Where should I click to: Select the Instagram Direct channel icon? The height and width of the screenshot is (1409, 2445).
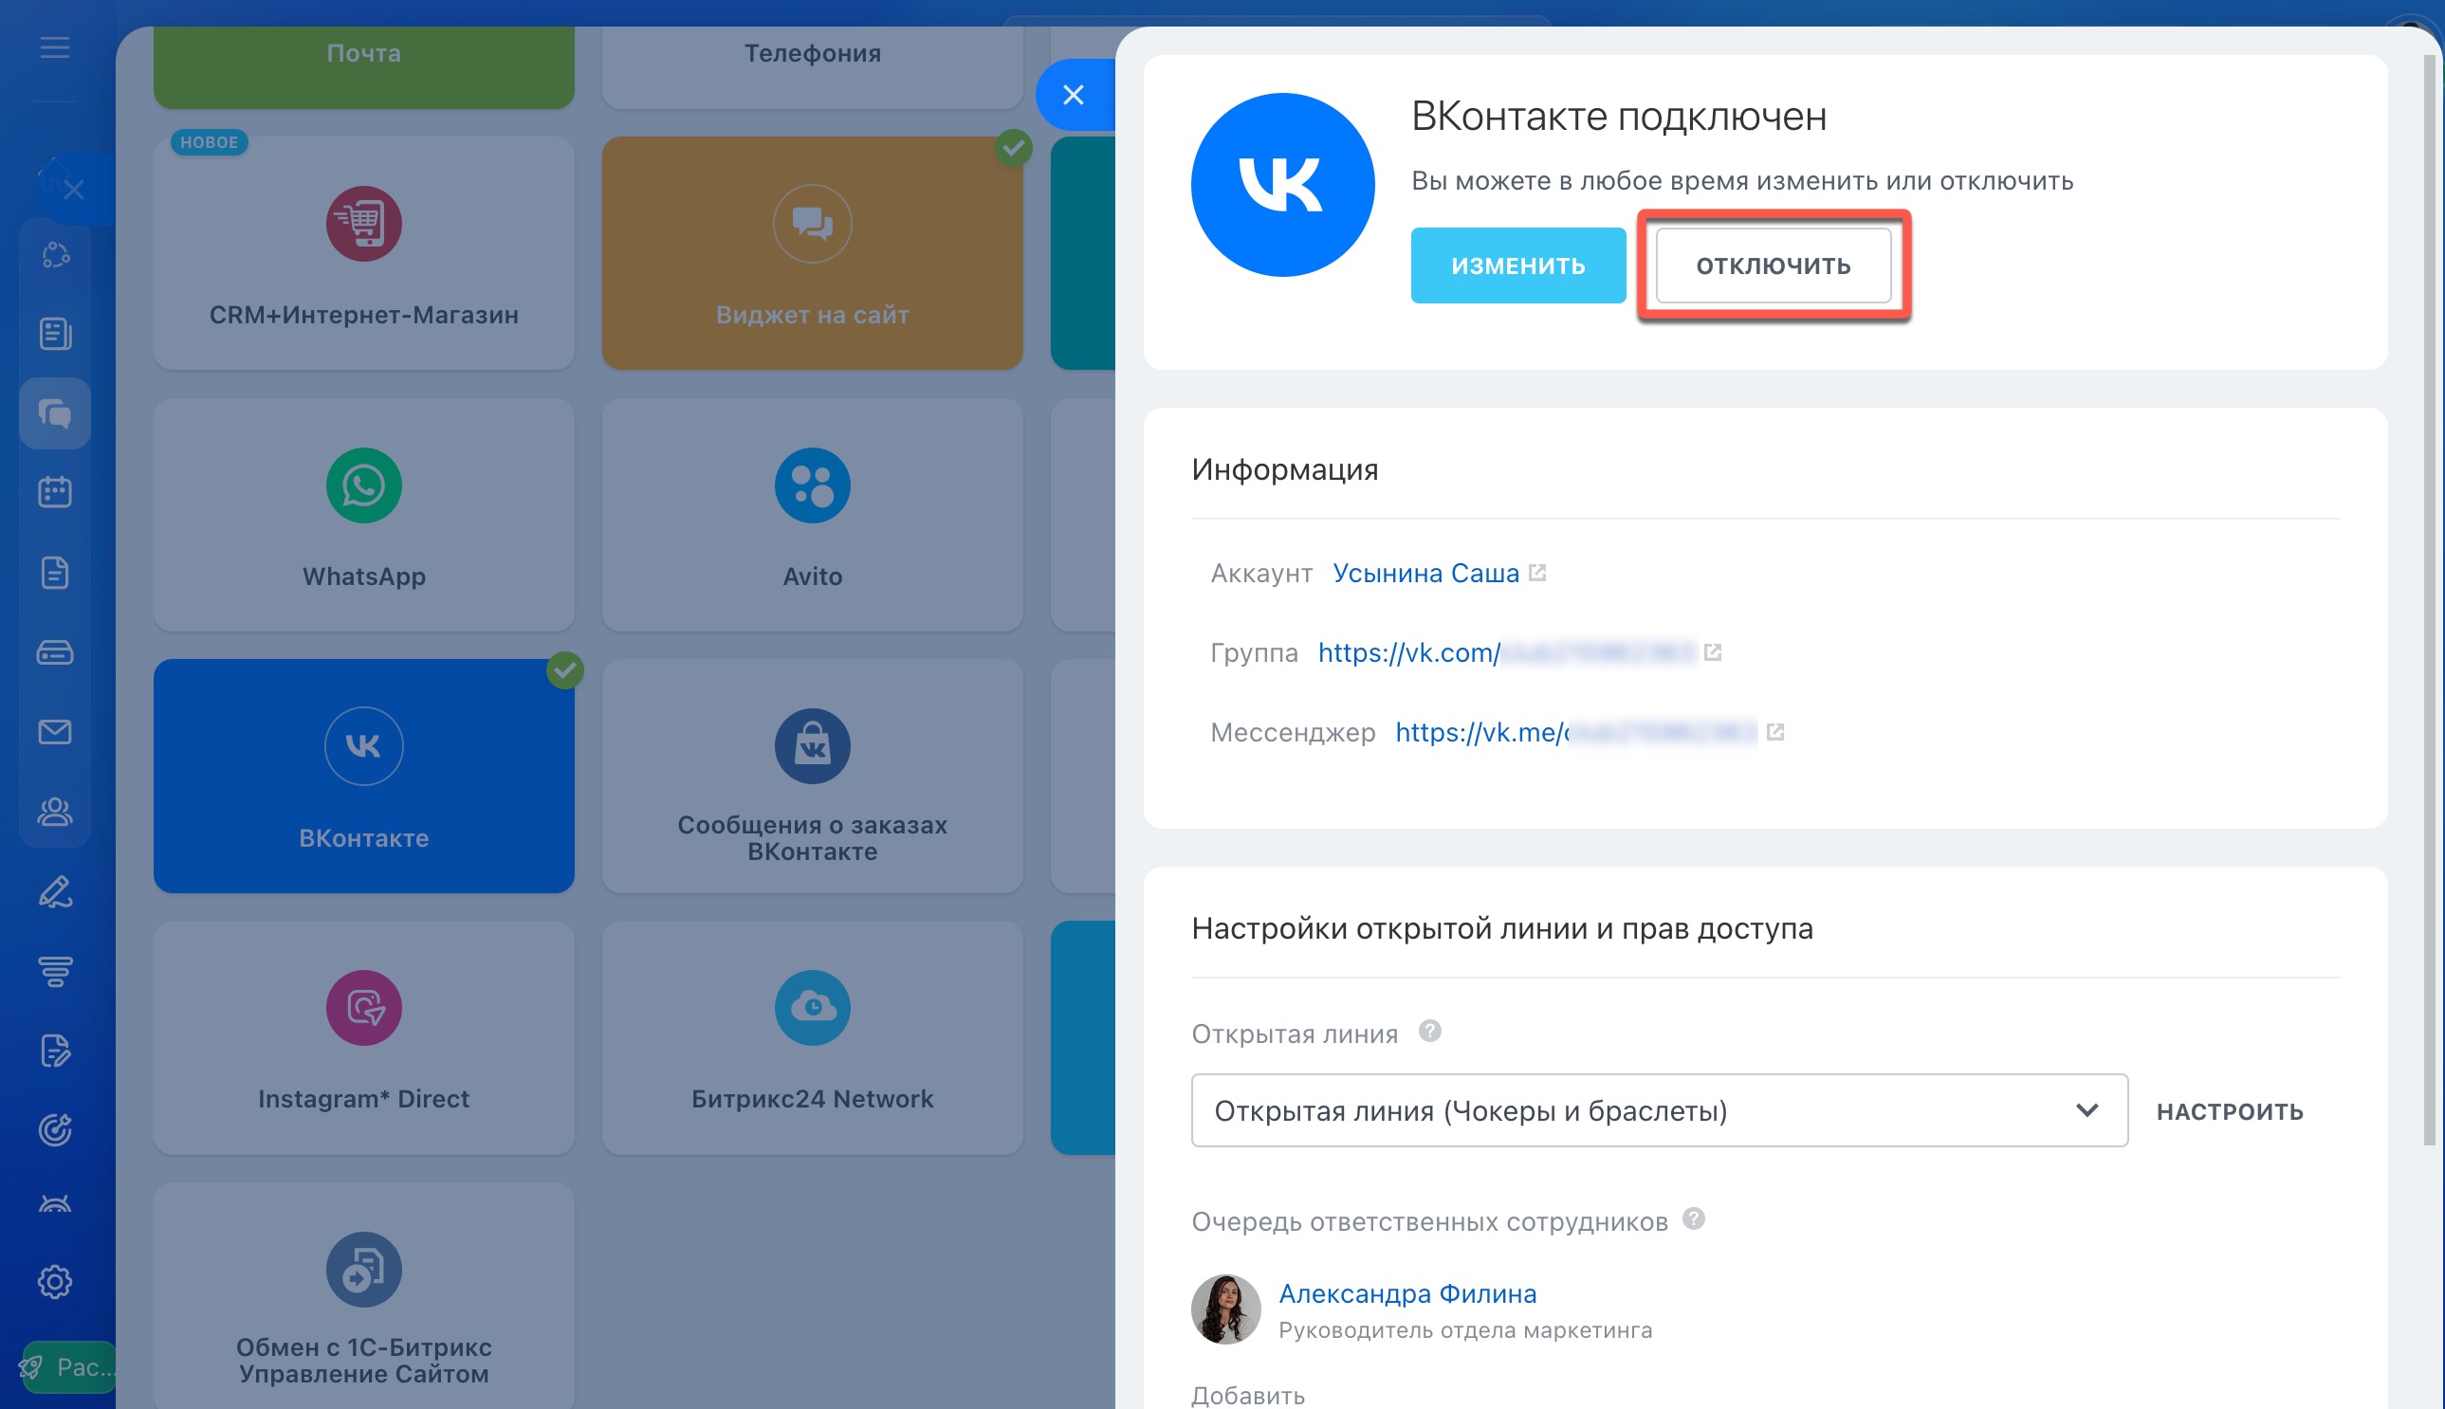[x=363, y=1007]
